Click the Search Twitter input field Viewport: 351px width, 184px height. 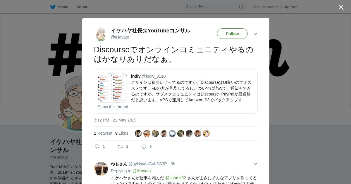pyautogui.click(x=215, y=7)
